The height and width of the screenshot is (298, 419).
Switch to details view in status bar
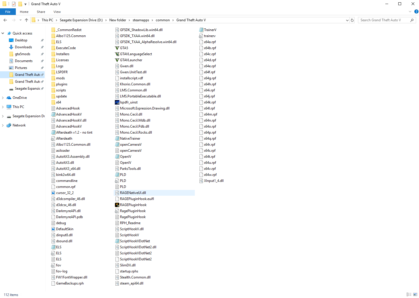pyautogui.click(x=409, y=295)
